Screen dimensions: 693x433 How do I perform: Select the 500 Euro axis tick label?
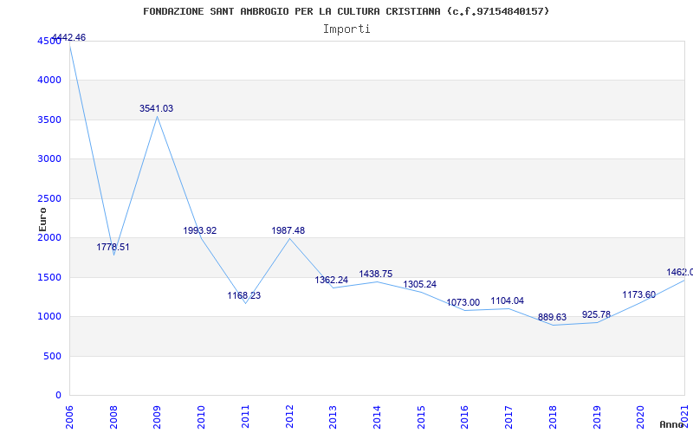click(52, 356)
